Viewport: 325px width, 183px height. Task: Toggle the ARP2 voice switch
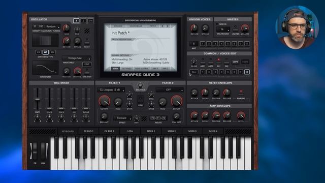pos(211,62)
